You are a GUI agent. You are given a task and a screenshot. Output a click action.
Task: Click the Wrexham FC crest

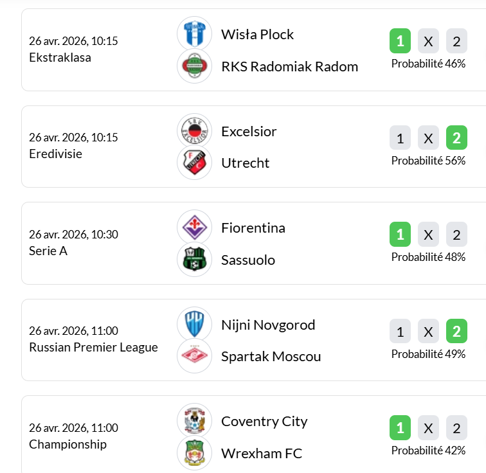(x=194, y=453)
